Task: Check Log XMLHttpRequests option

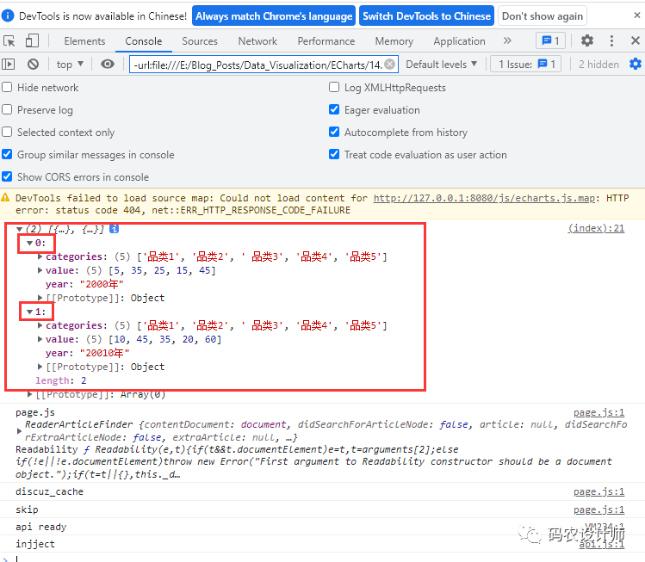Action: (x=334, y=88)
